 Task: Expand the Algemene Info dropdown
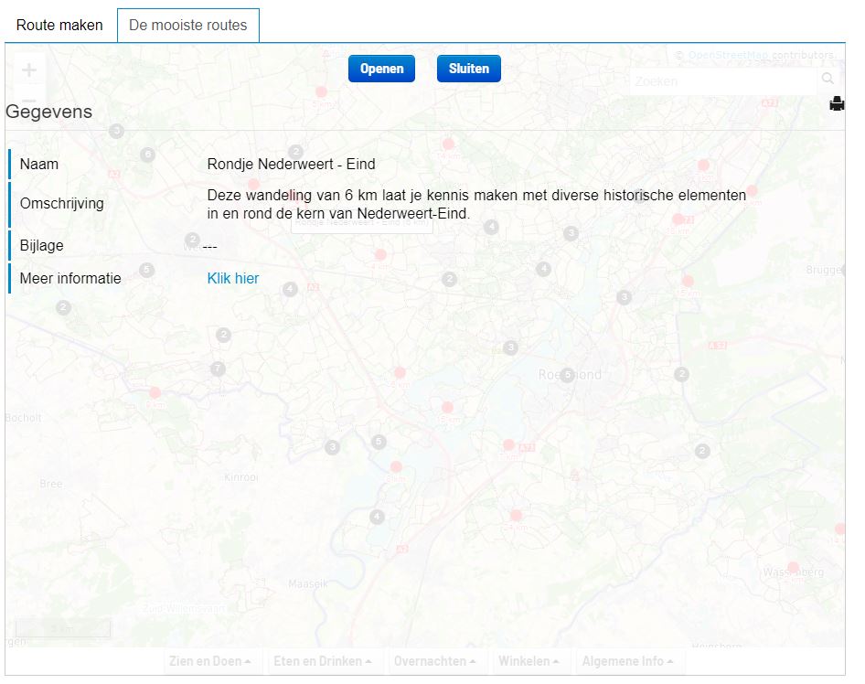(627, 661)
